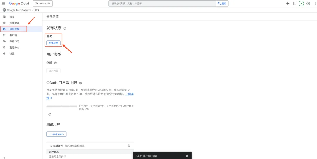Click help icon next to 发布状态
Image resolution: width=317 pixels, height=159 pixels.
[x=65, y=28]
